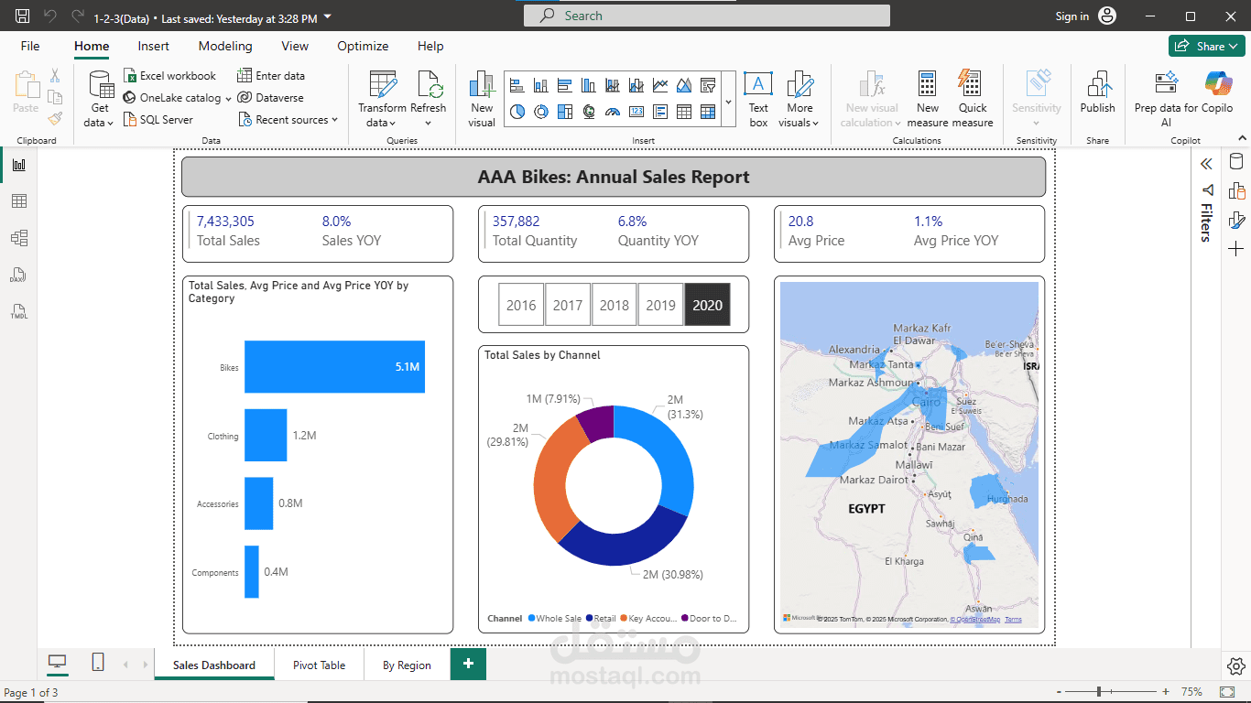
Task: Insert a pie chart visual
Action: (x=517, y=112)
